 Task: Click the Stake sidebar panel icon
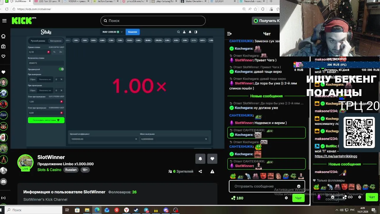coord(196,32)
